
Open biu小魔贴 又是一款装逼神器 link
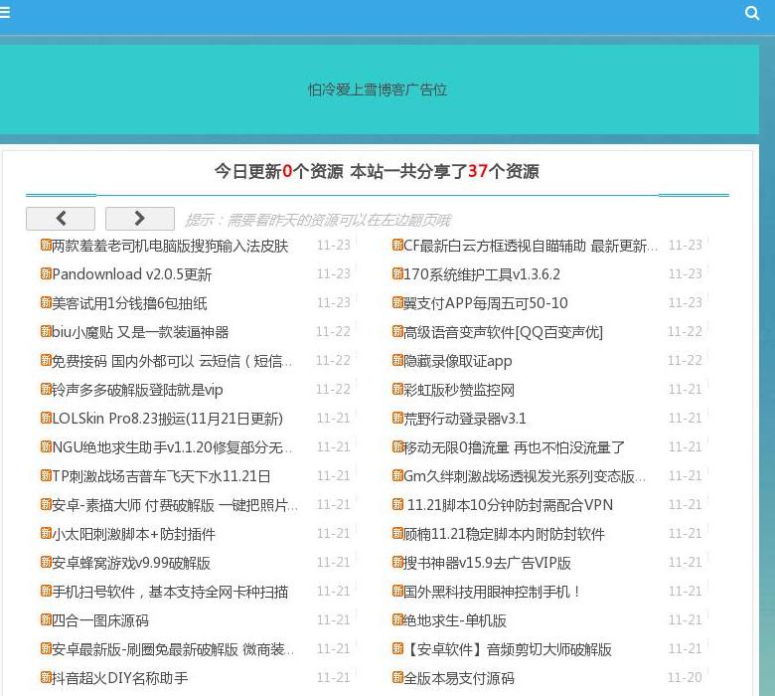(x=140, y=331)
